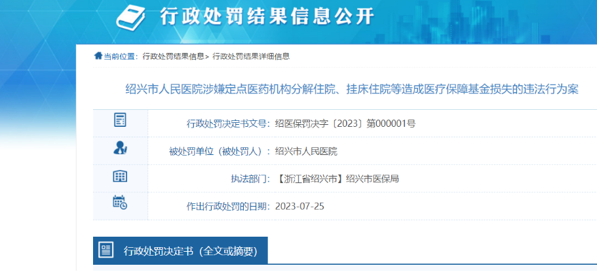Click the penalty date 2023-07-25
Image resolution: width=597 pixels, height=272 pixels.
(299, 206)
